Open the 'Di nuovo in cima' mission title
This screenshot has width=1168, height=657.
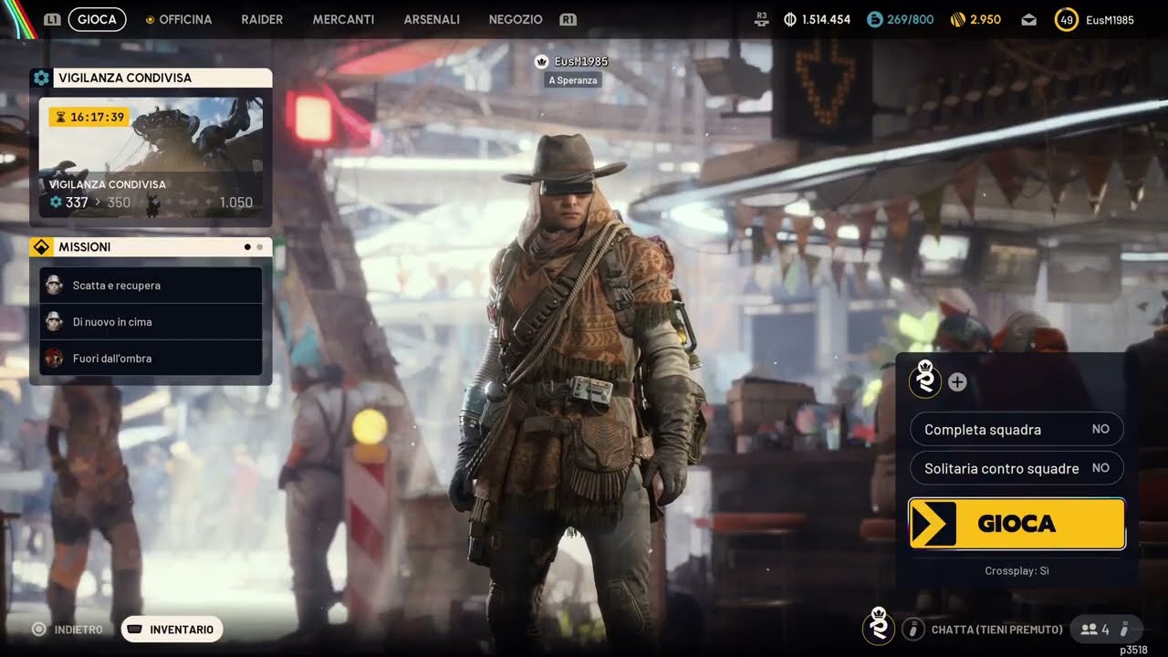point(112,322)
